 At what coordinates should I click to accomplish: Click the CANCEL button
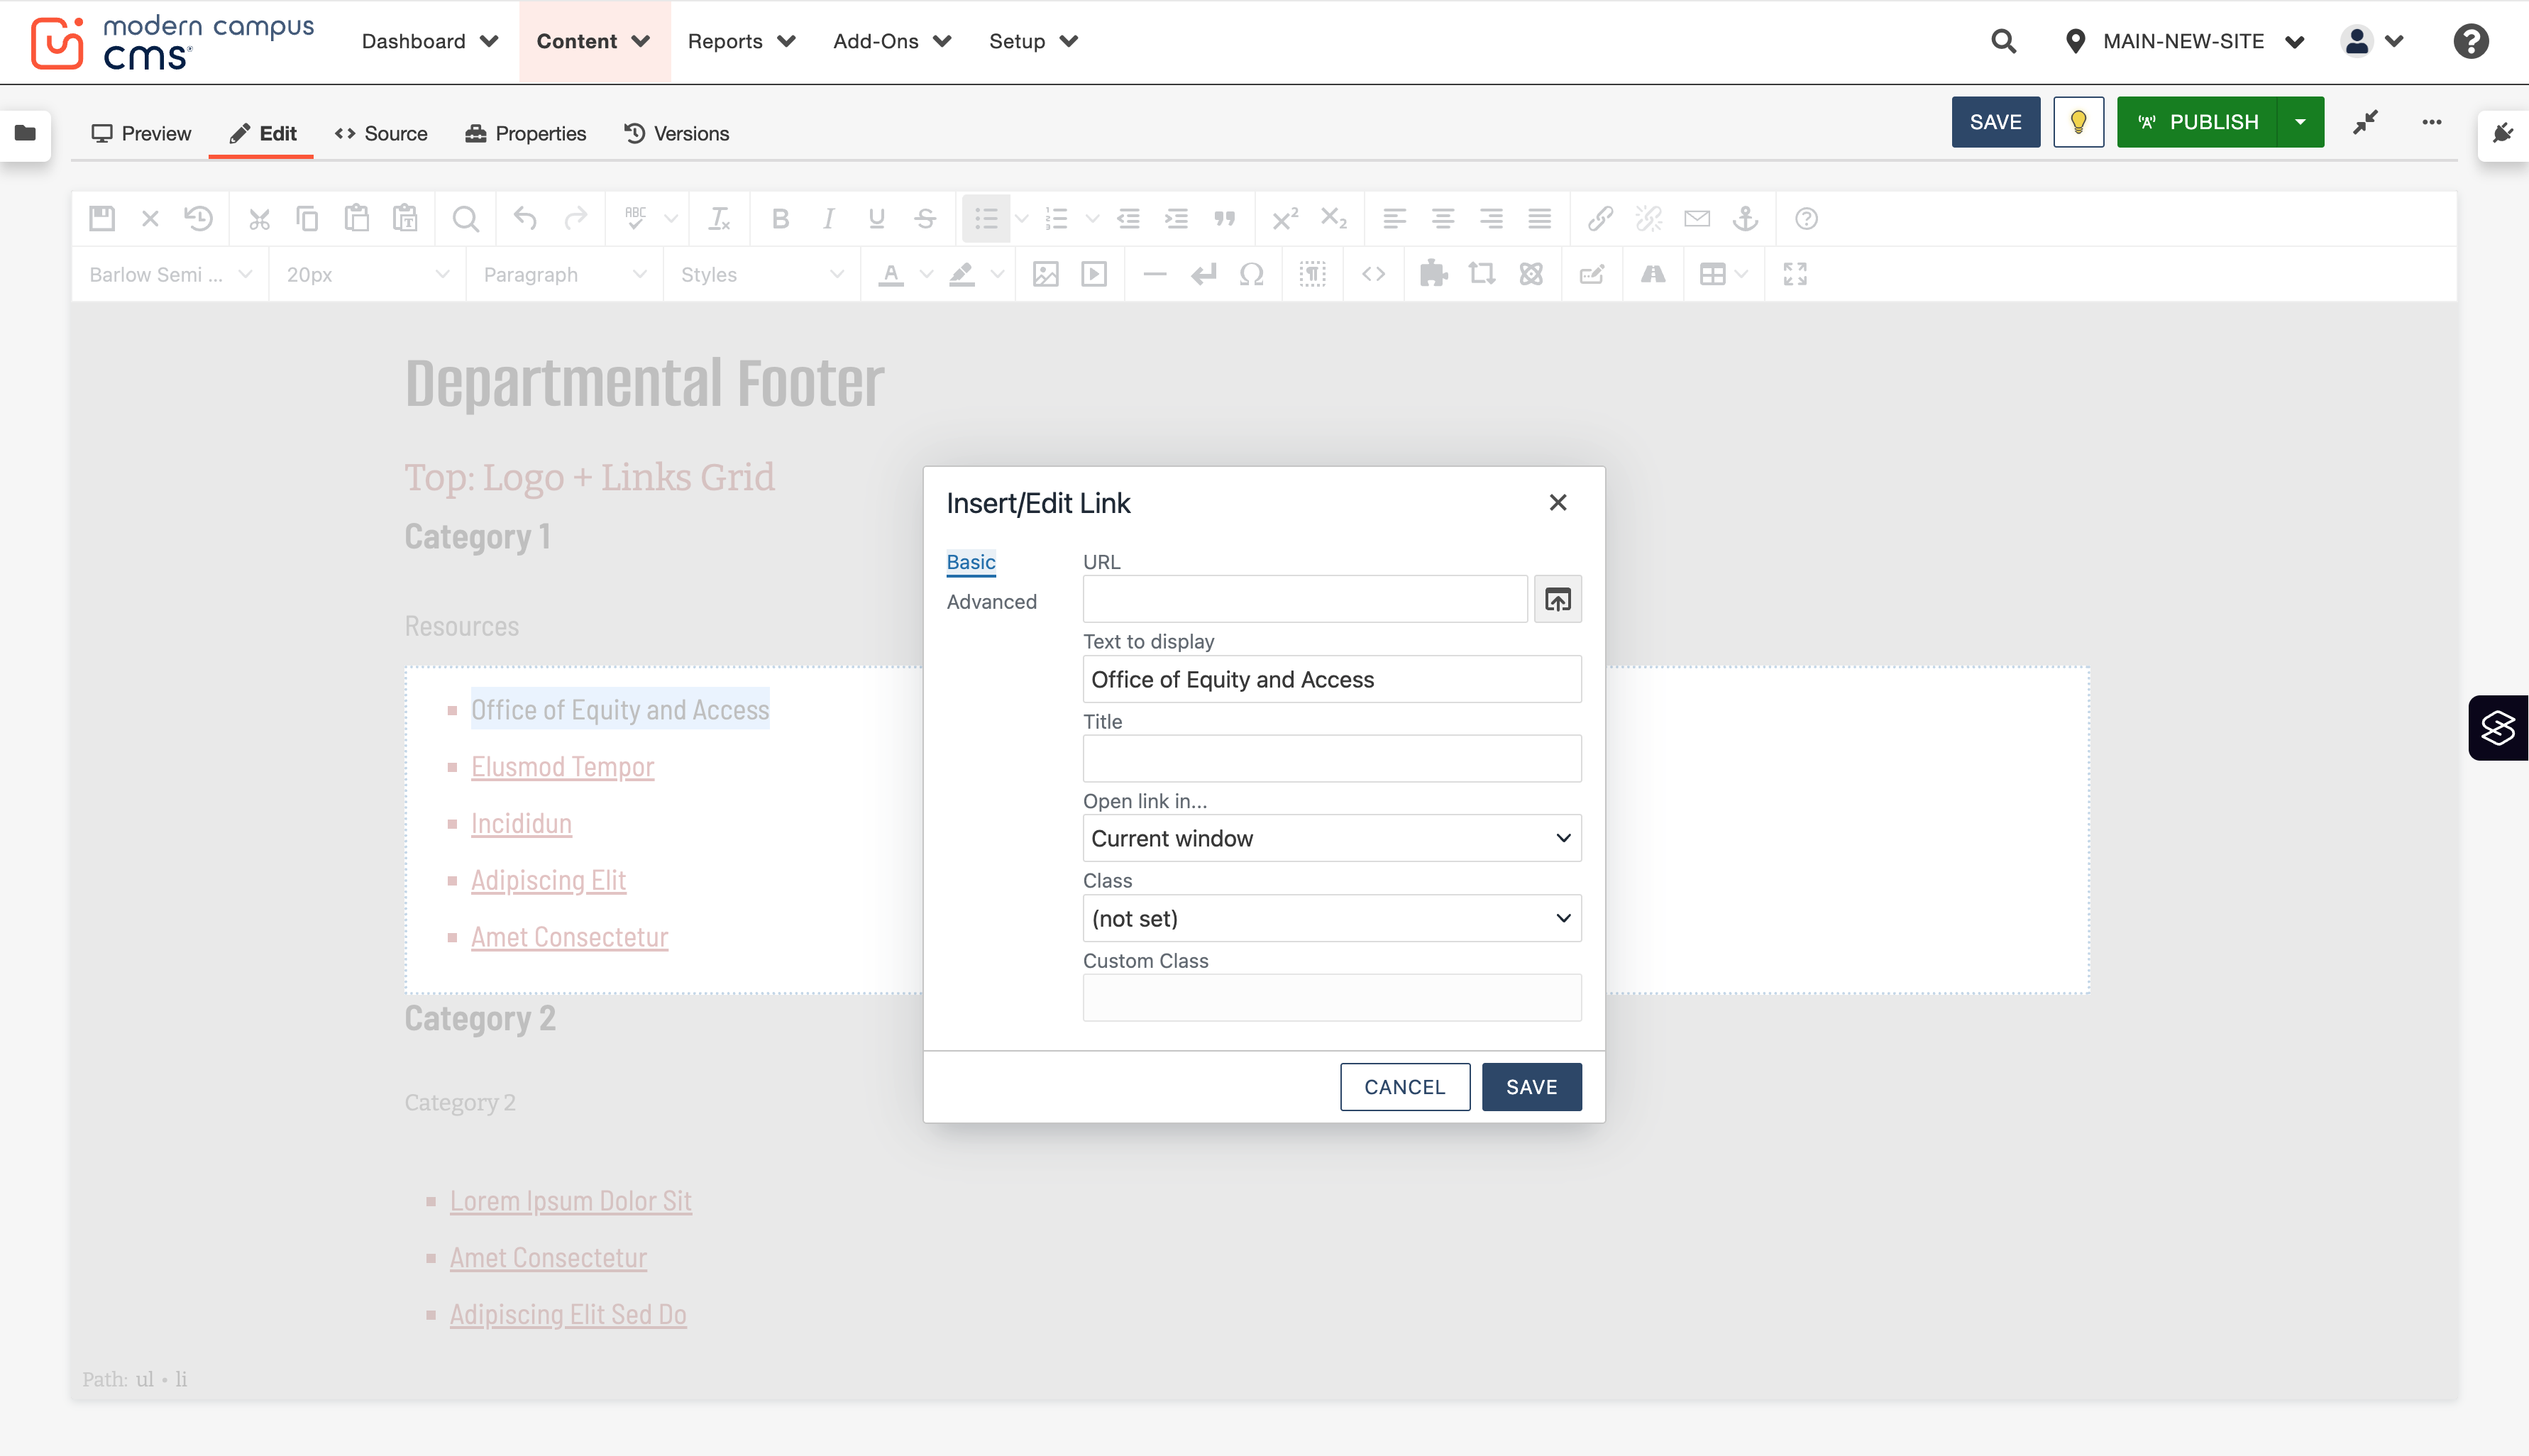tap(1404, 1087)
